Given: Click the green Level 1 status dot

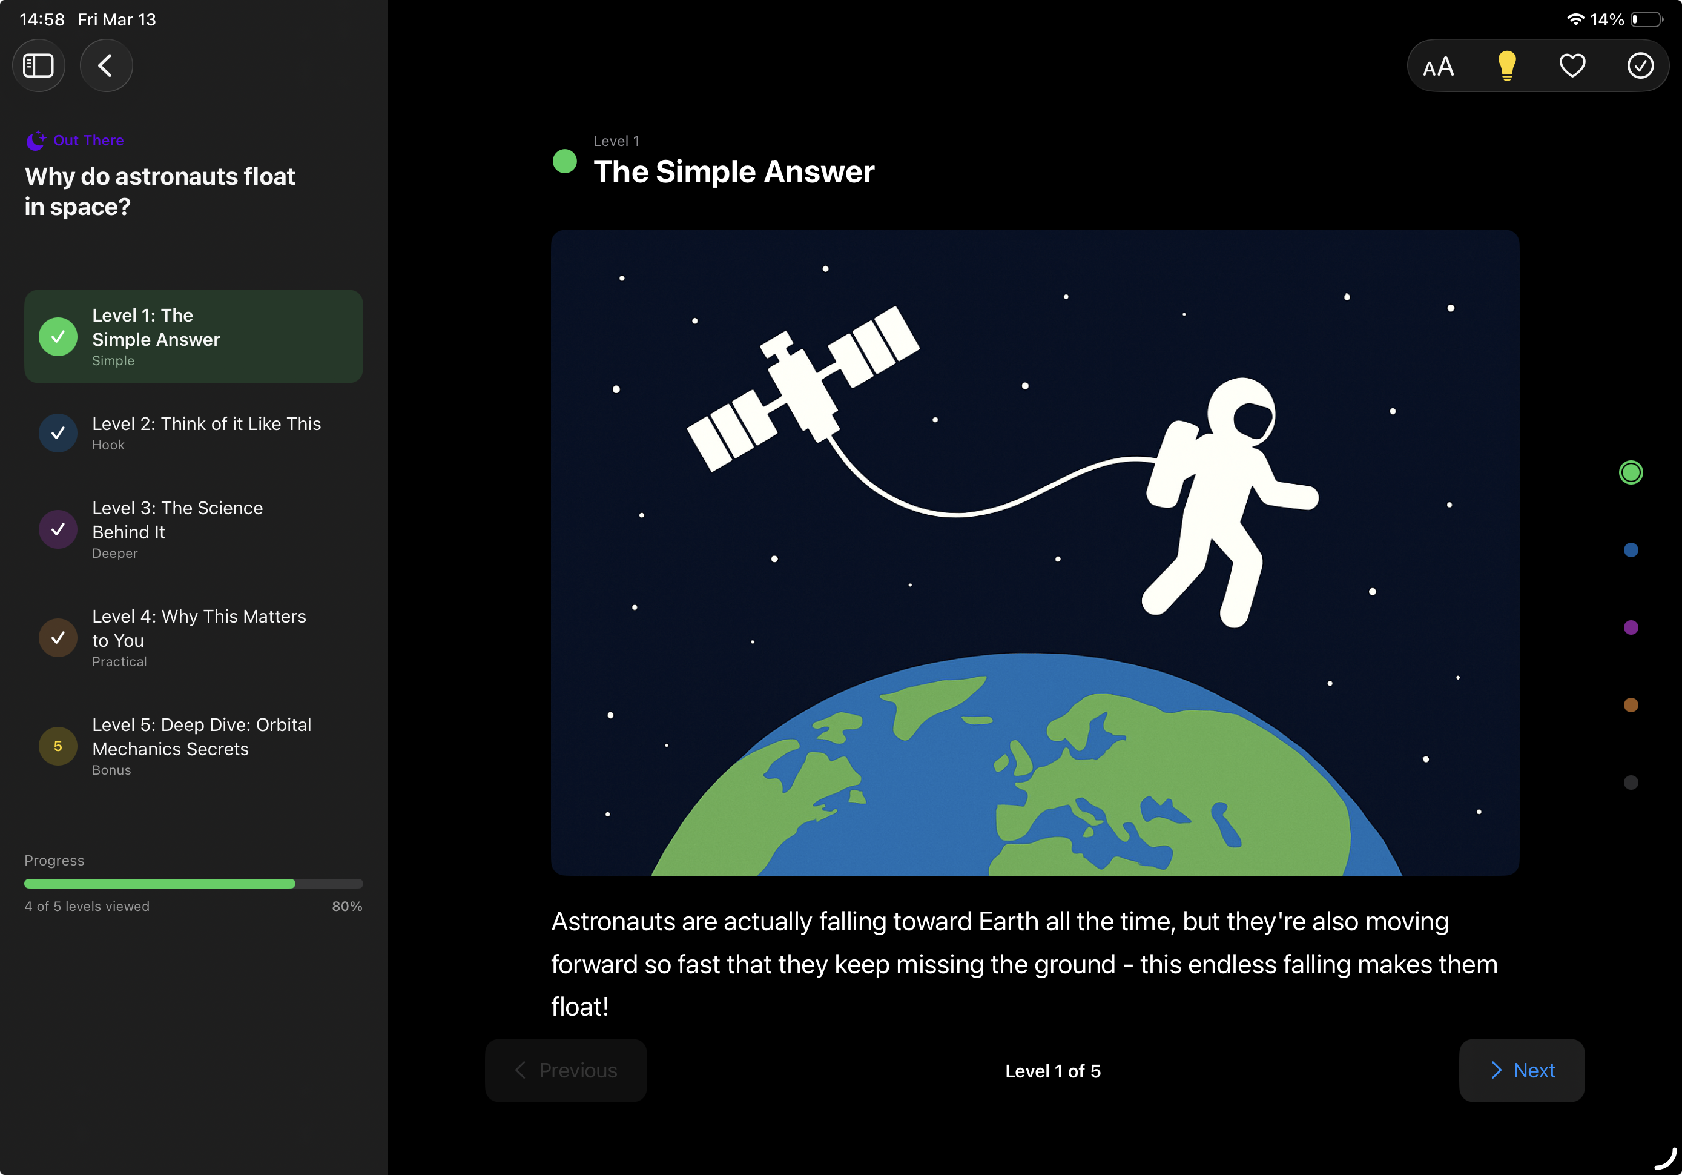Looking at the screenshot, I should tap(566, 162).
